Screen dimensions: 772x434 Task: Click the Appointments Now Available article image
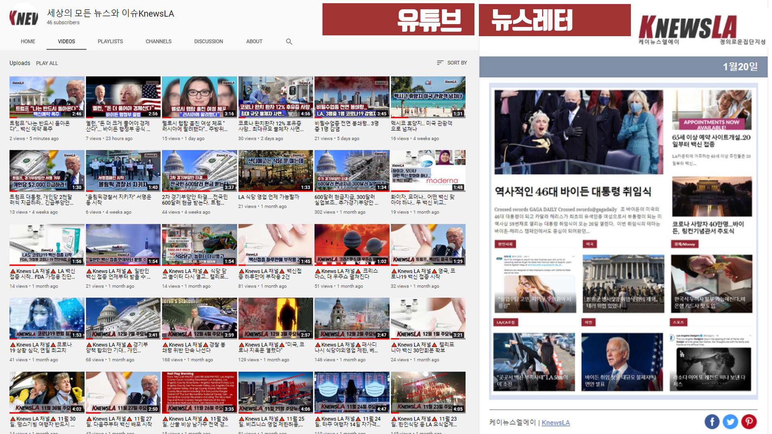click(712, 110)
